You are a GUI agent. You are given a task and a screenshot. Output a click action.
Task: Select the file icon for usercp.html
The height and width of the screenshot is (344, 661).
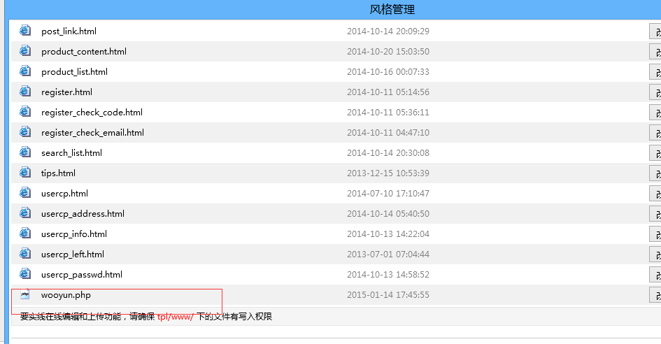pyautogui.click(x=25, y=193)
